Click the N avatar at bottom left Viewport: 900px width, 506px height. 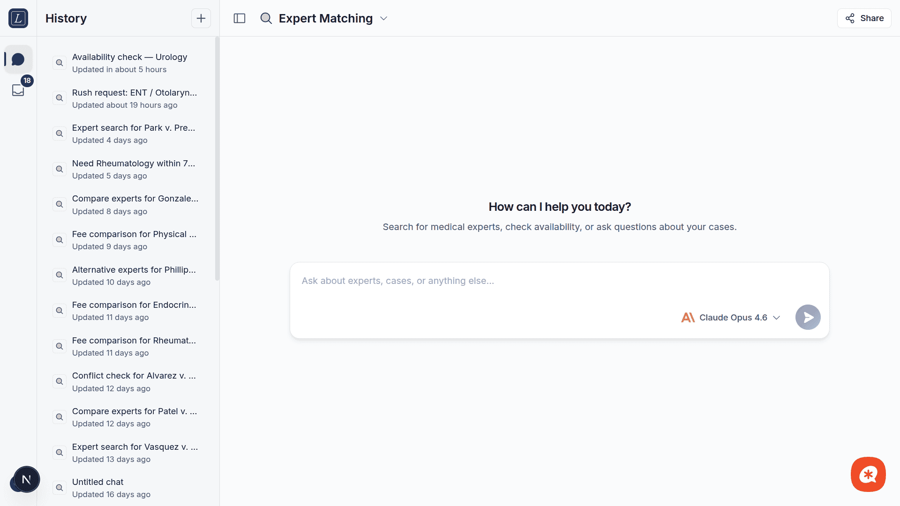point(27,479)
